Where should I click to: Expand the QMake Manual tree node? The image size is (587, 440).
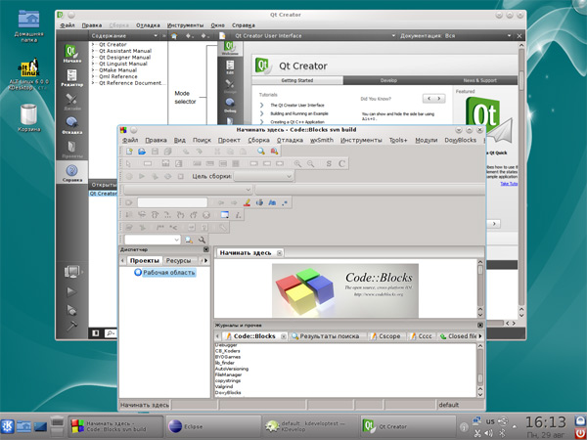pos(93,70)
